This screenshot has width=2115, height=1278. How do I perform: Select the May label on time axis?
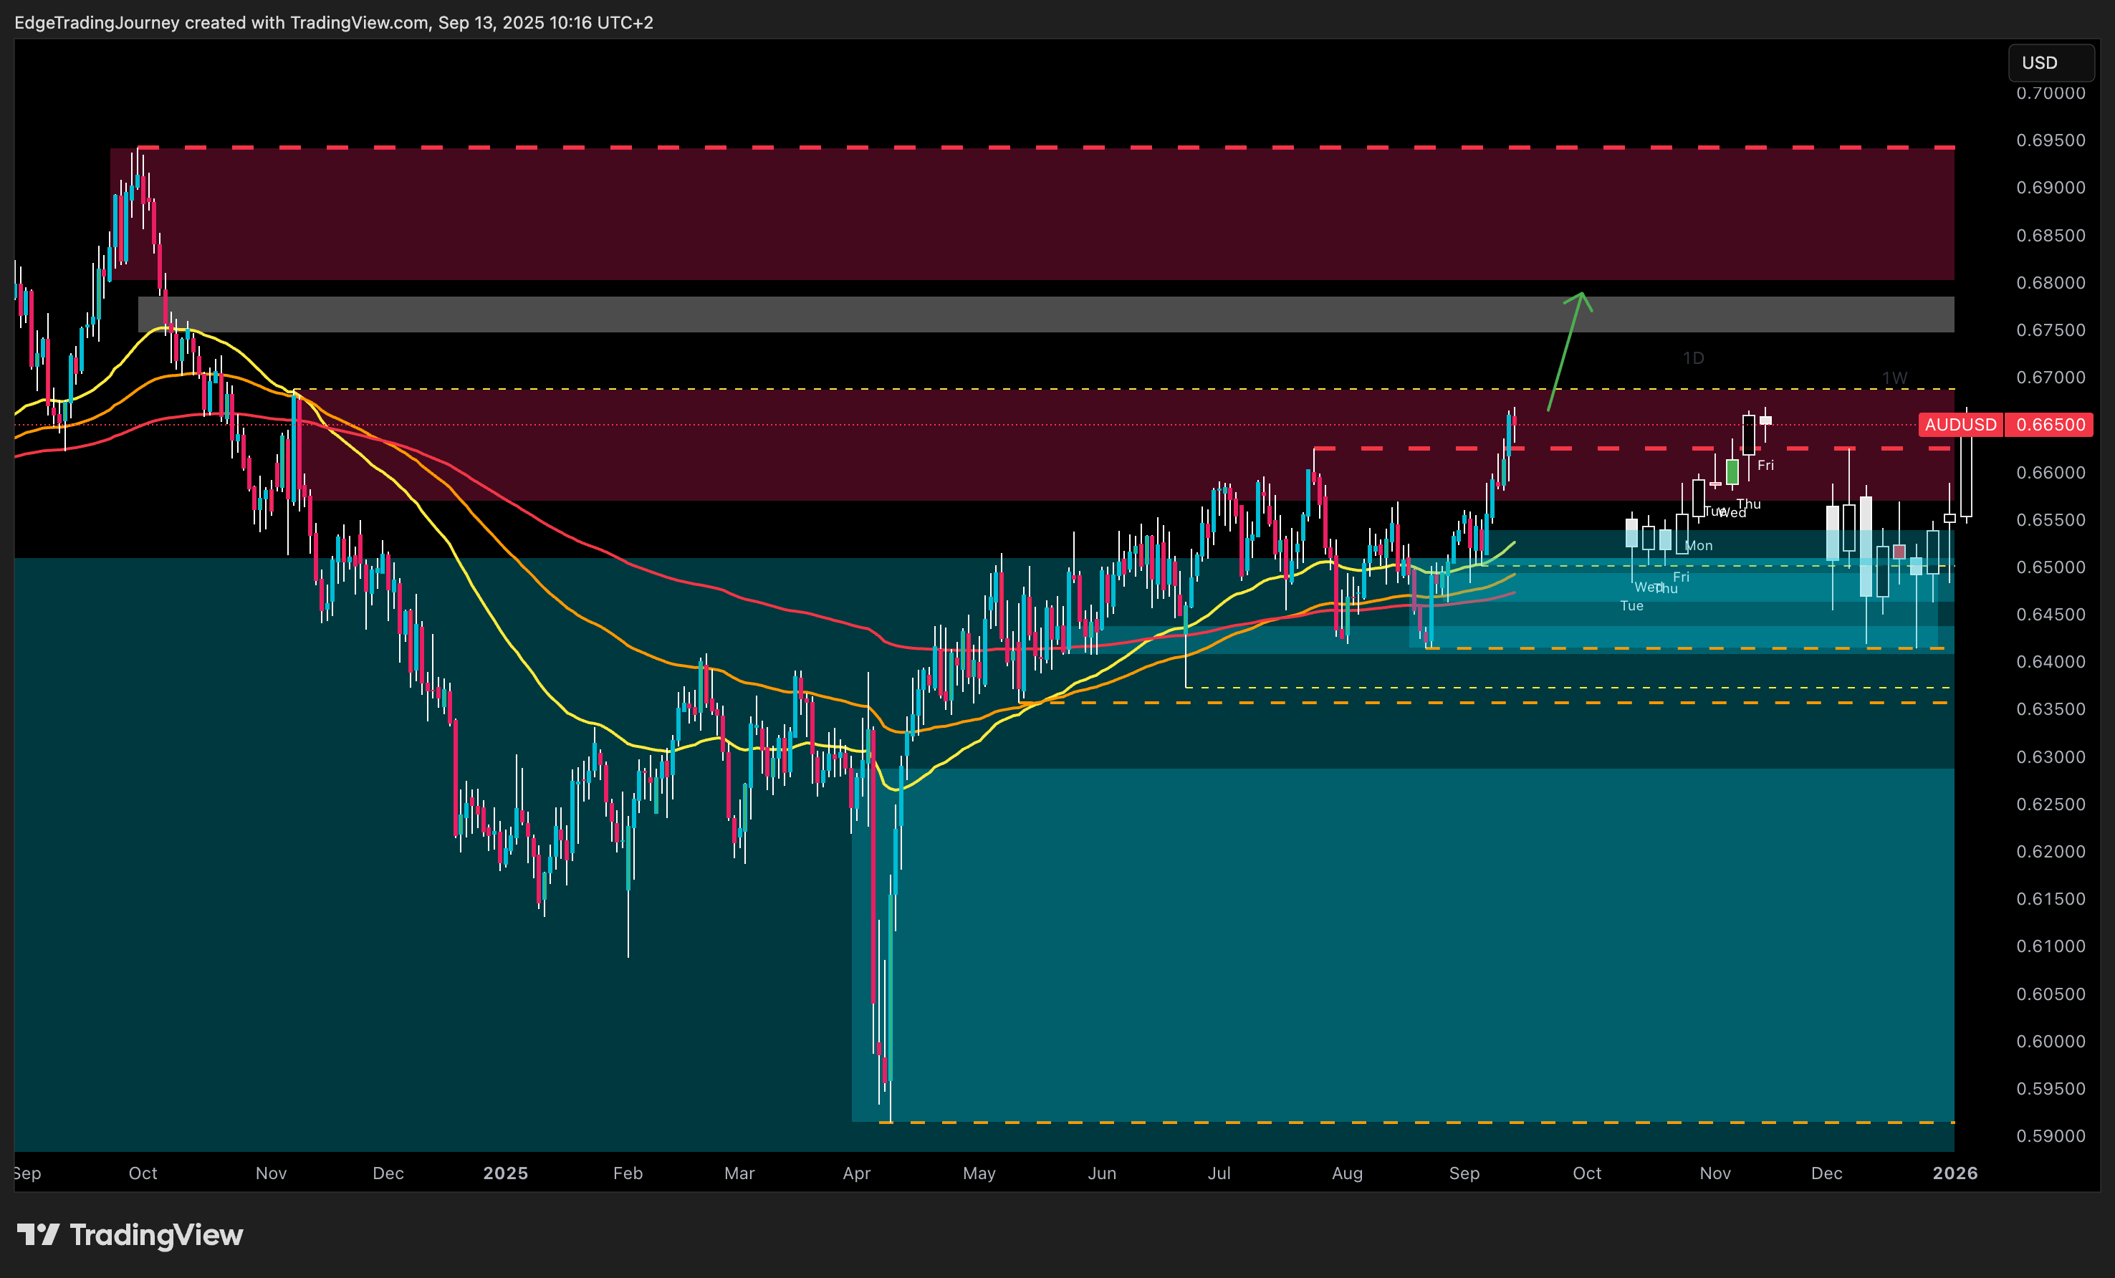(979, 1173)
